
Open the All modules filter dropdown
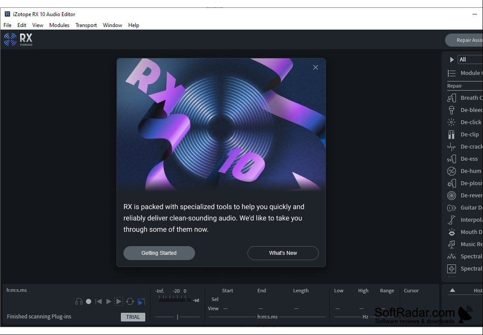click(470, 59)
